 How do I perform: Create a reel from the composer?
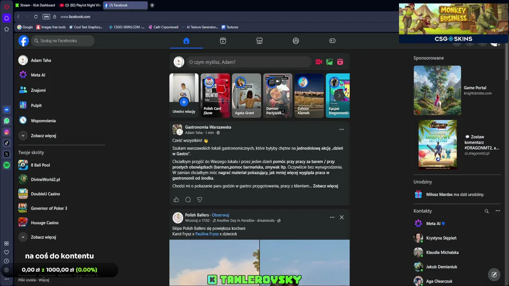340,62
